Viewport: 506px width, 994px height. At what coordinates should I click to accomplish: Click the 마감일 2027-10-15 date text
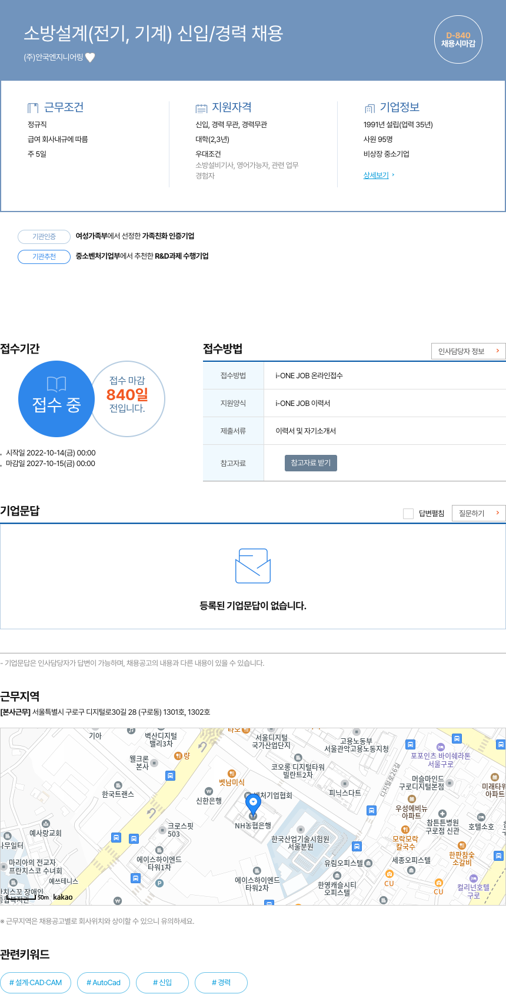[51, 464]
